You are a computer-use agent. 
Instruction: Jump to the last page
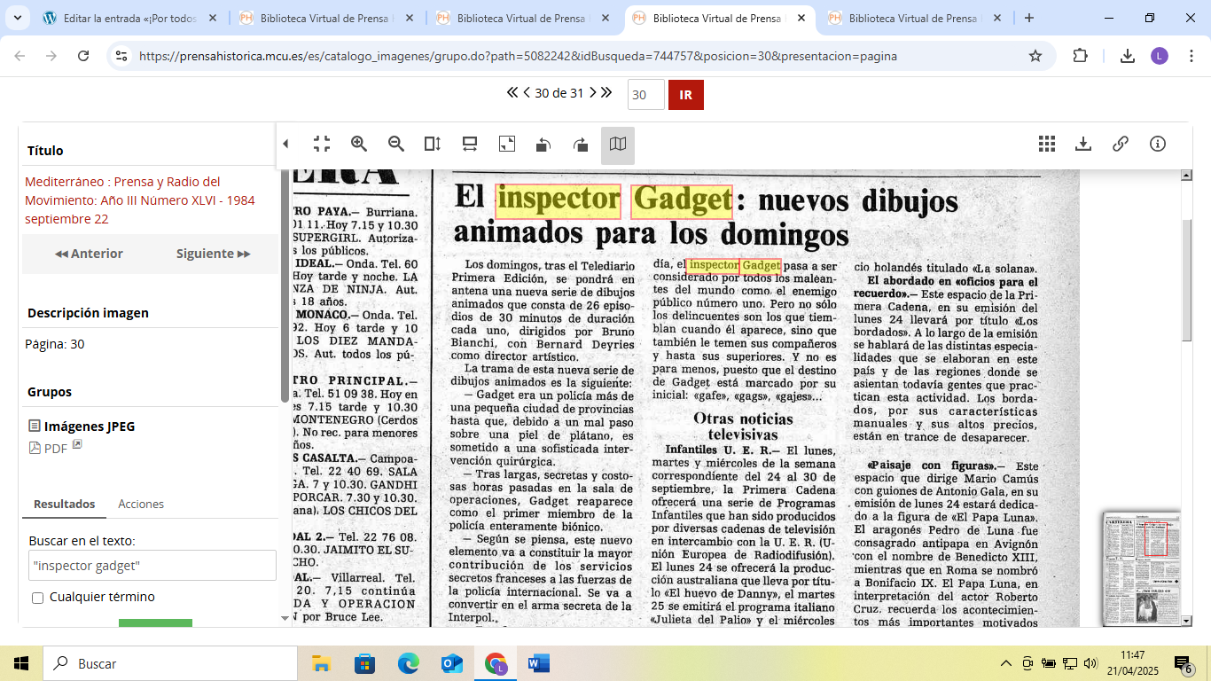click(x=605, y=92)
